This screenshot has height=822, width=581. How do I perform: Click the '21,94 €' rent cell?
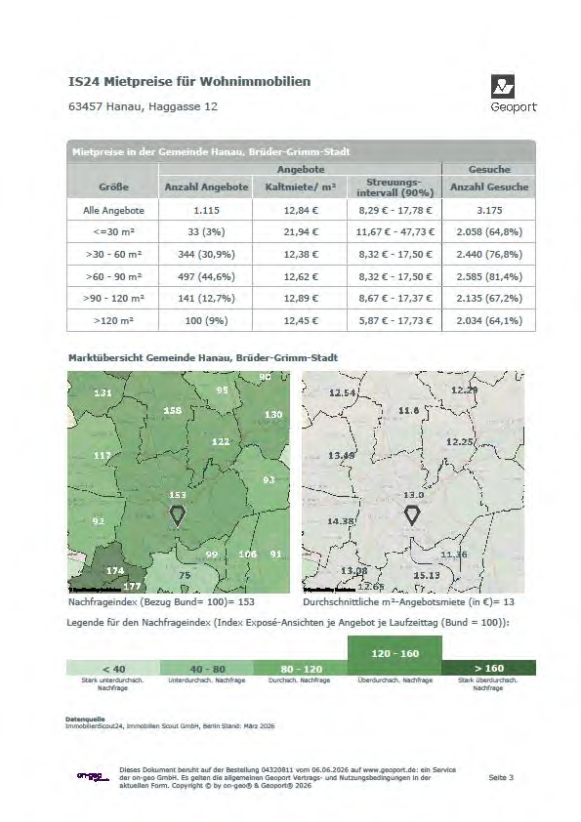[x=301, y=231]
